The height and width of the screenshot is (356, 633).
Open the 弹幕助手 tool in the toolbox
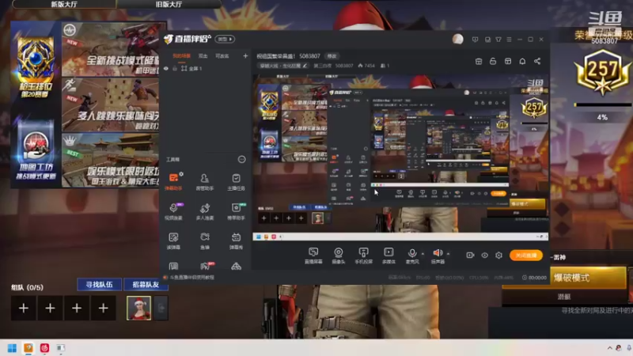coord(173,181)
